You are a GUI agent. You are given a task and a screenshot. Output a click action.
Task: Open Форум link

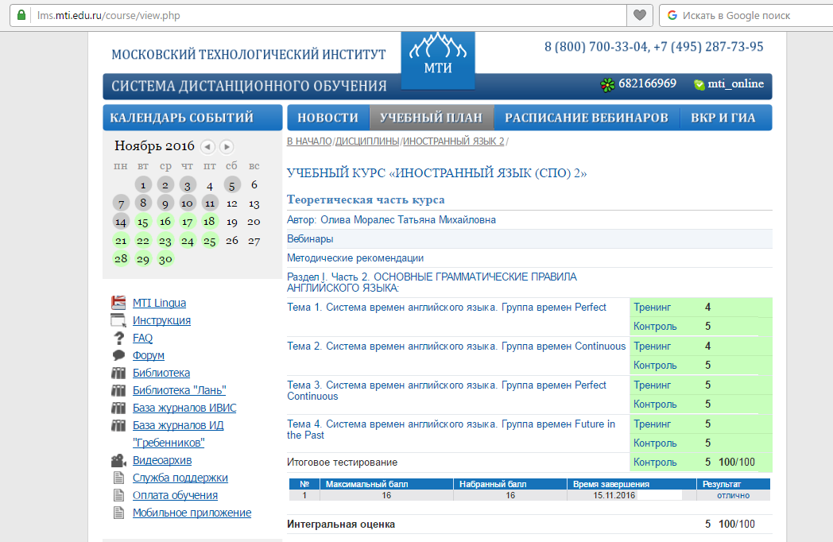click(x=148, y=355)
